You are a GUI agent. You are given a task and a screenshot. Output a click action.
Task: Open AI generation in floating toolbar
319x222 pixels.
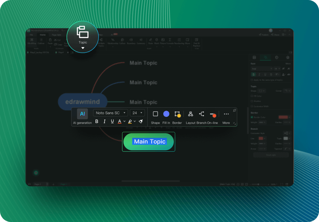tap(82, 116)
